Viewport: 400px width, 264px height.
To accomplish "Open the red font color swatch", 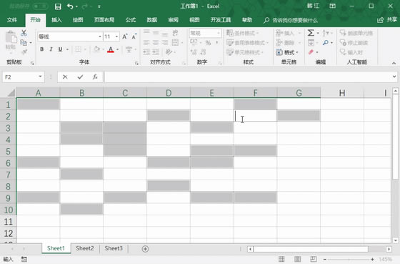I will click(111, 49).
